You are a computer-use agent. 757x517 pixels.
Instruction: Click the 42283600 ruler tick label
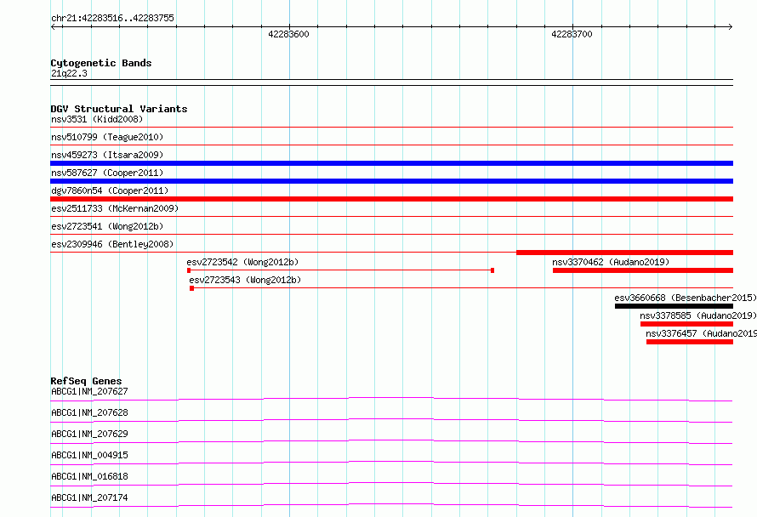tap(288, 34)
